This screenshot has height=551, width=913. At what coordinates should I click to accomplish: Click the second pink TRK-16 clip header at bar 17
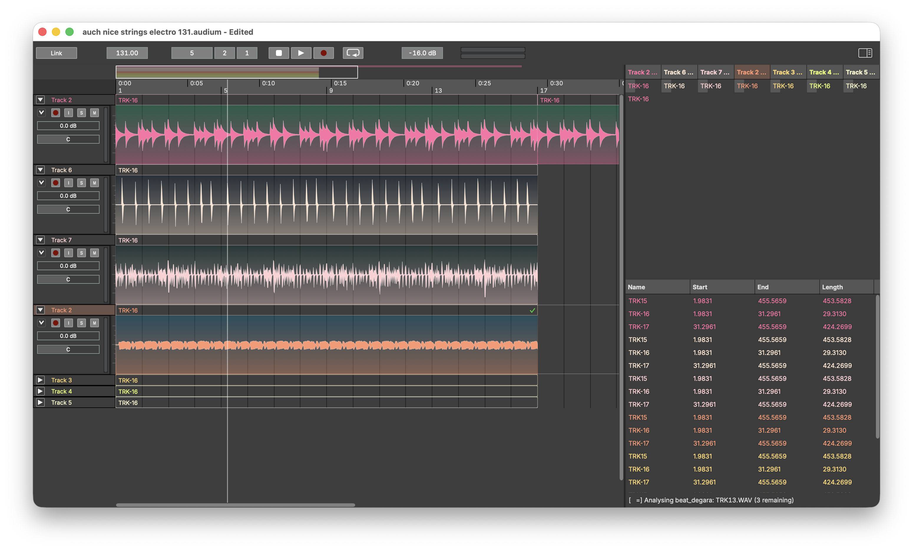[578, 100]
